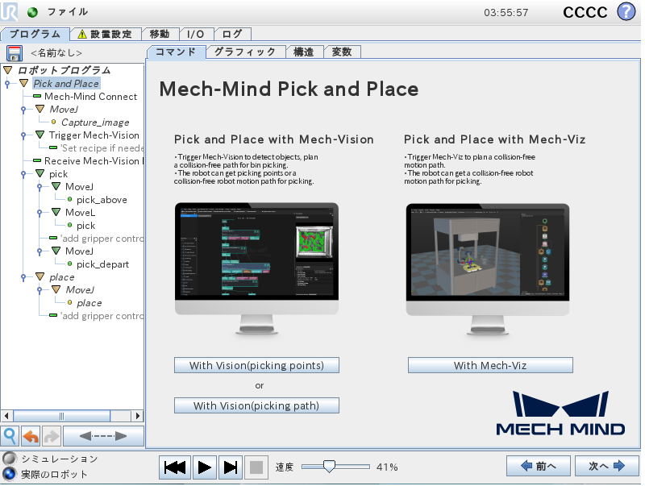
Task: Switch to the 設置設定 tab
Action: 106,34
